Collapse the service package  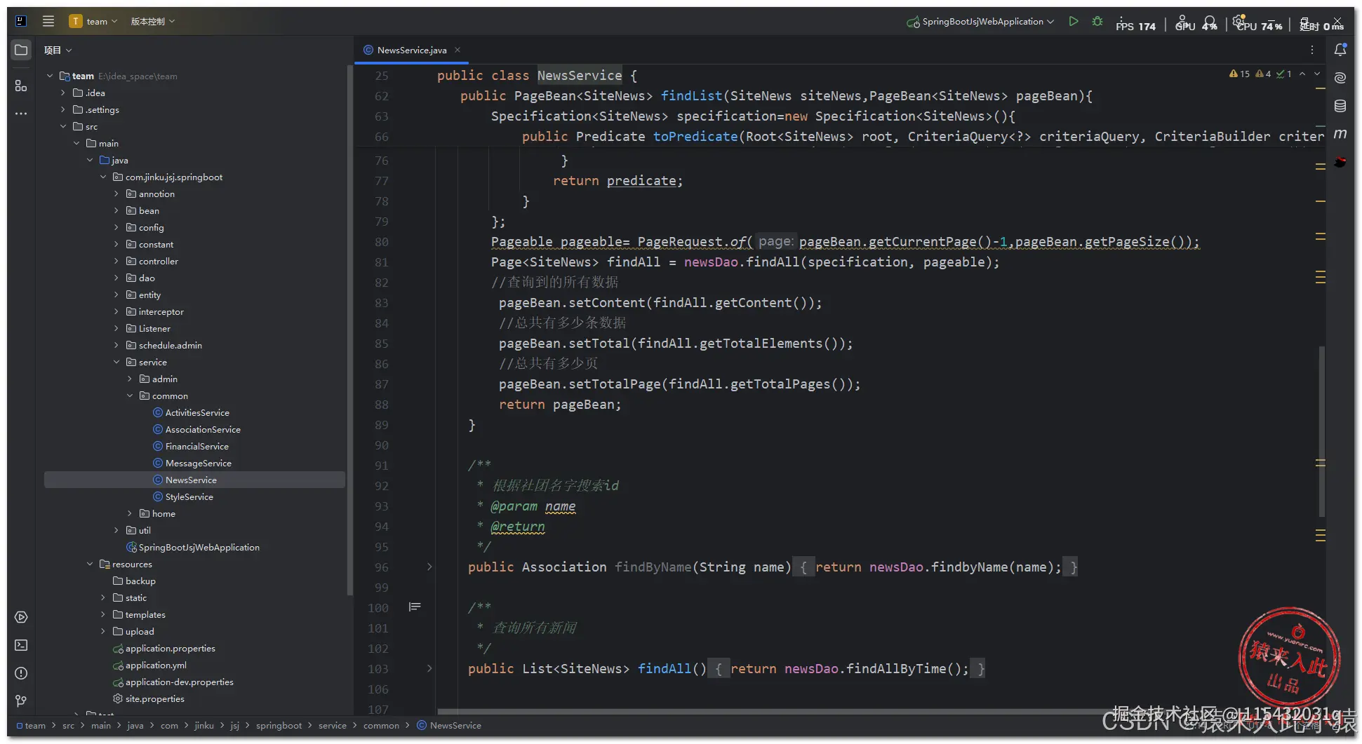pos(116,362)
